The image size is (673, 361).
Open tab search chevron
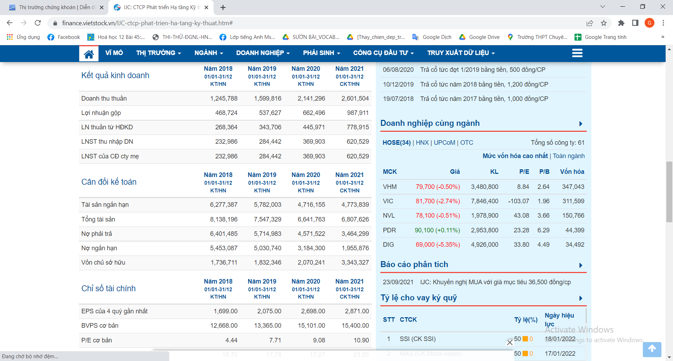[x=603, y=7]
